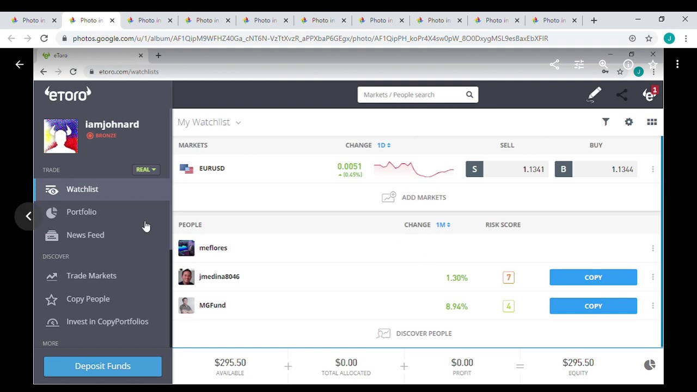The image size is (697, 392).
Task: Click DISCOVER PEOPLE
Action: tap(414, 333)
